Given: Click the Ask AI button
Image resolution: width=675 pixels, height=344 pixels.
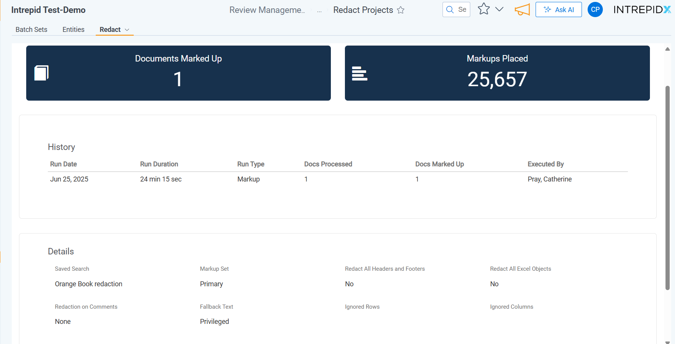Looking at the screenshot, I should pos(558,10).
